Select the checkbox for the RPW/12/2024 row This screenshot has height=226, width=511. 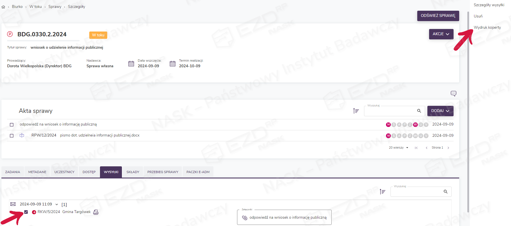click(x=12, y=136)
